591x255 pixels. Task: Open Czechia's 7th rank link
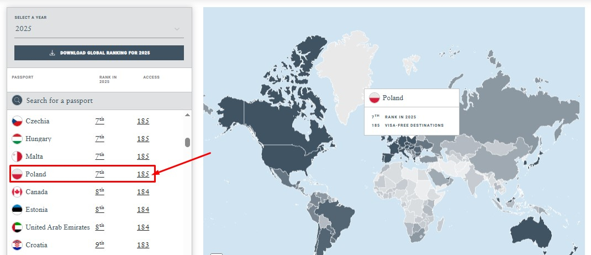(x=99, y=121)
